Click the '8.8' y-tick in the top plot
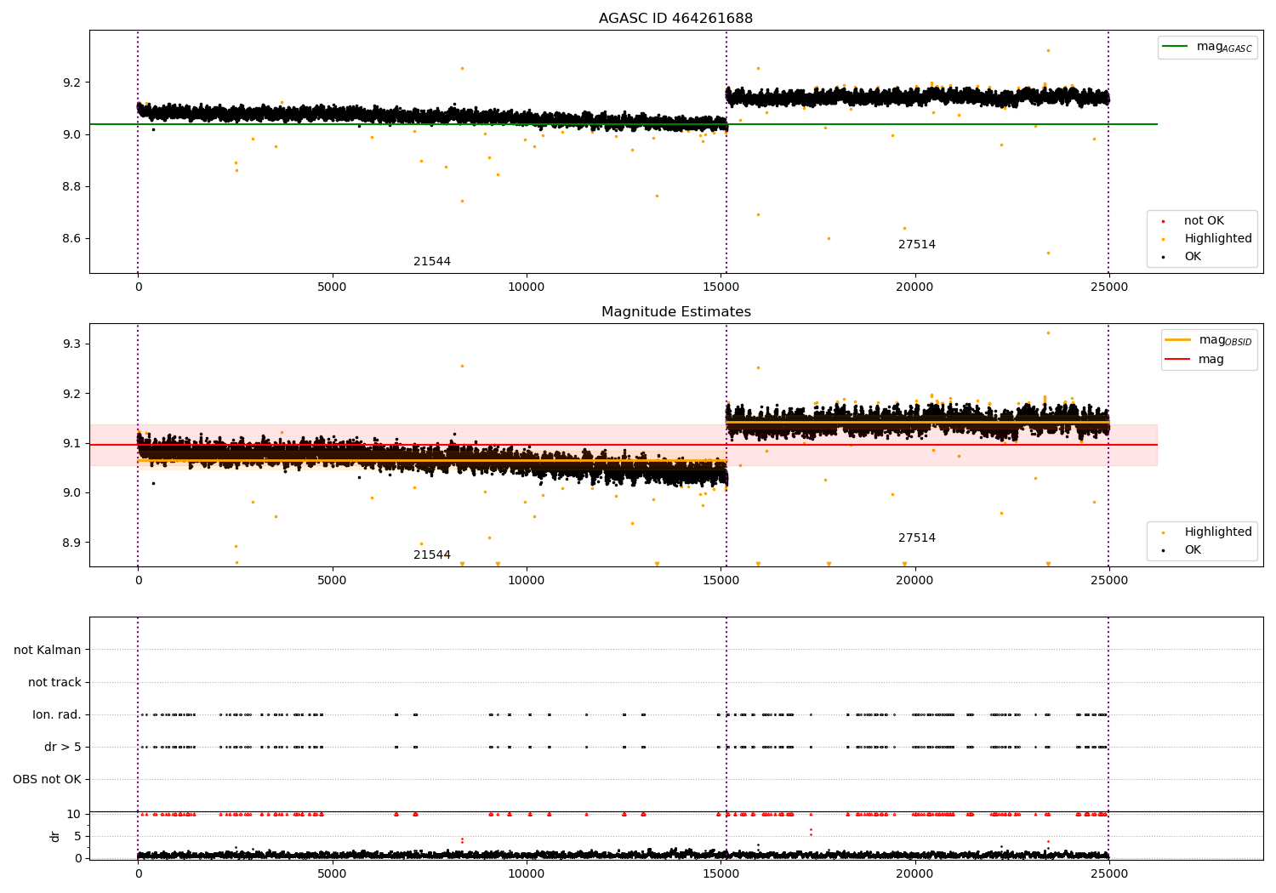 point(71,187)
